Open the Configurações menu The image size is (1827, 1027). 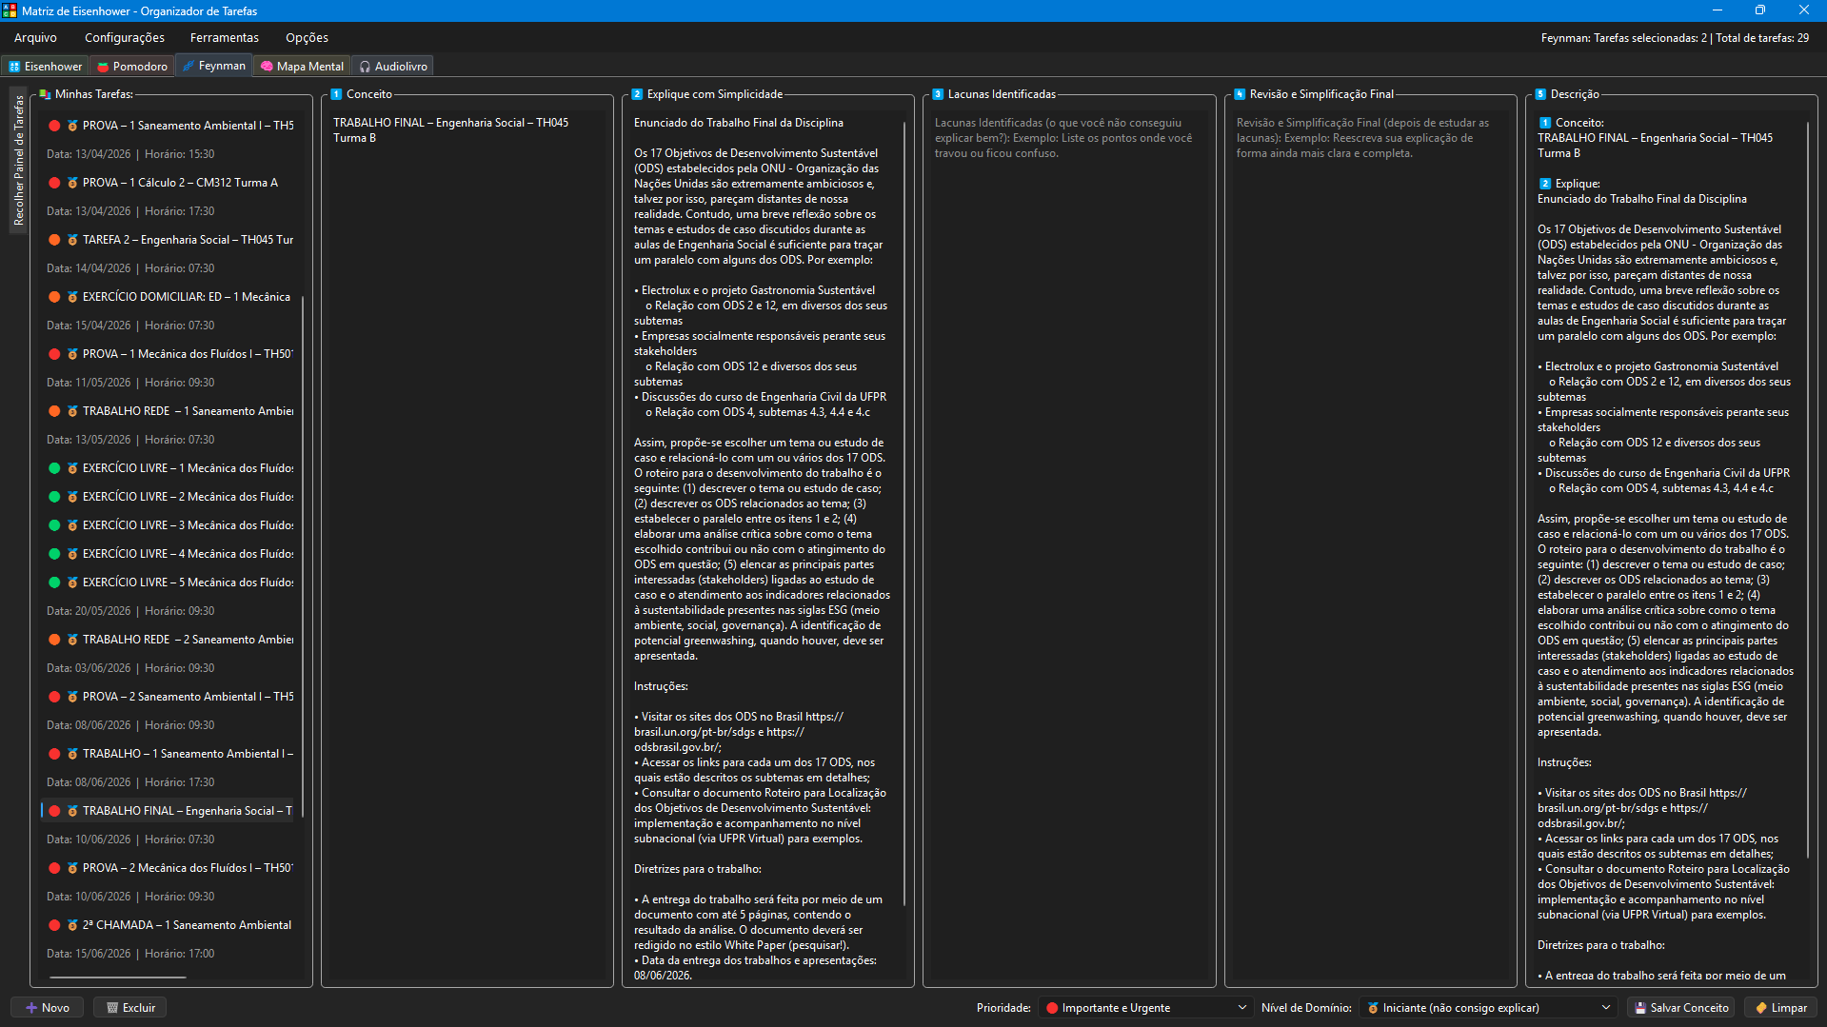click(125, 38)
